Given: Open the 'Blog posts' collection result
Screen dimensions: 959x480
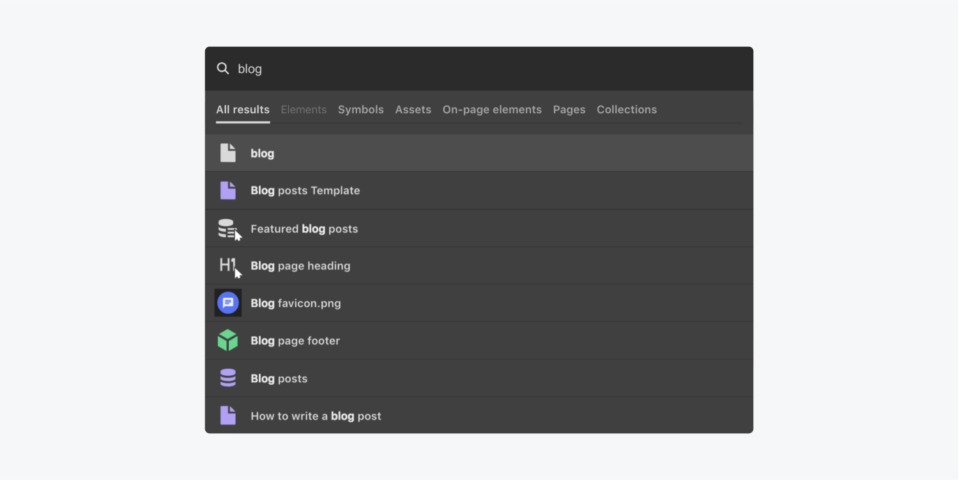Looking at the screenshot, I should (479, 378).
